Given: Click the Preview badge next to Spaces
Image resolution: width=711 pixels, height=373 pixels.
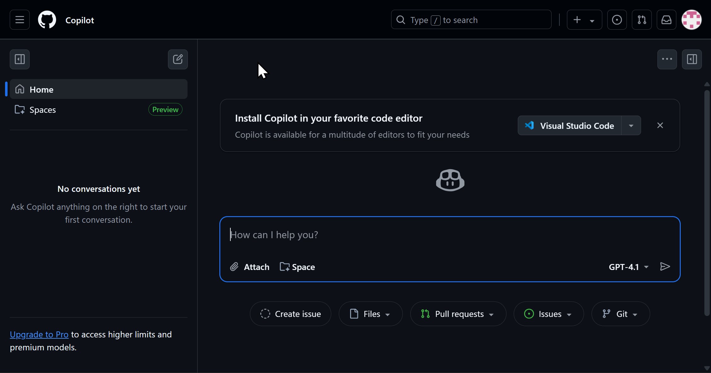Looking at the screenshot, I should [165, 109].
